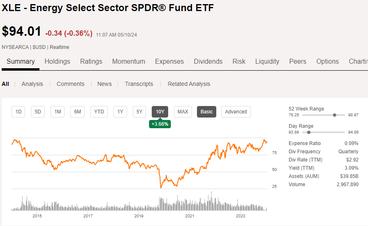Show Related Analysis items
The image size is (368, 226).
189,84
